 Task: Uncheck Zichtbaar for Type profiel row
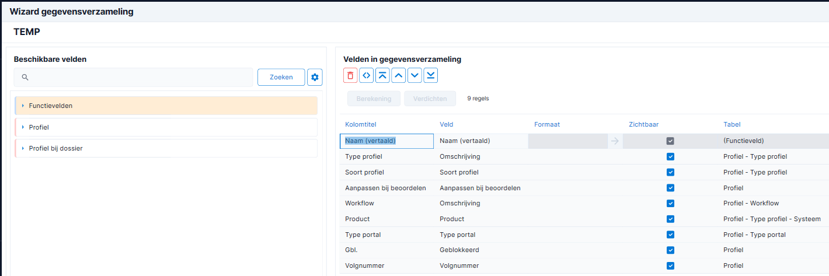coord(670,156)
